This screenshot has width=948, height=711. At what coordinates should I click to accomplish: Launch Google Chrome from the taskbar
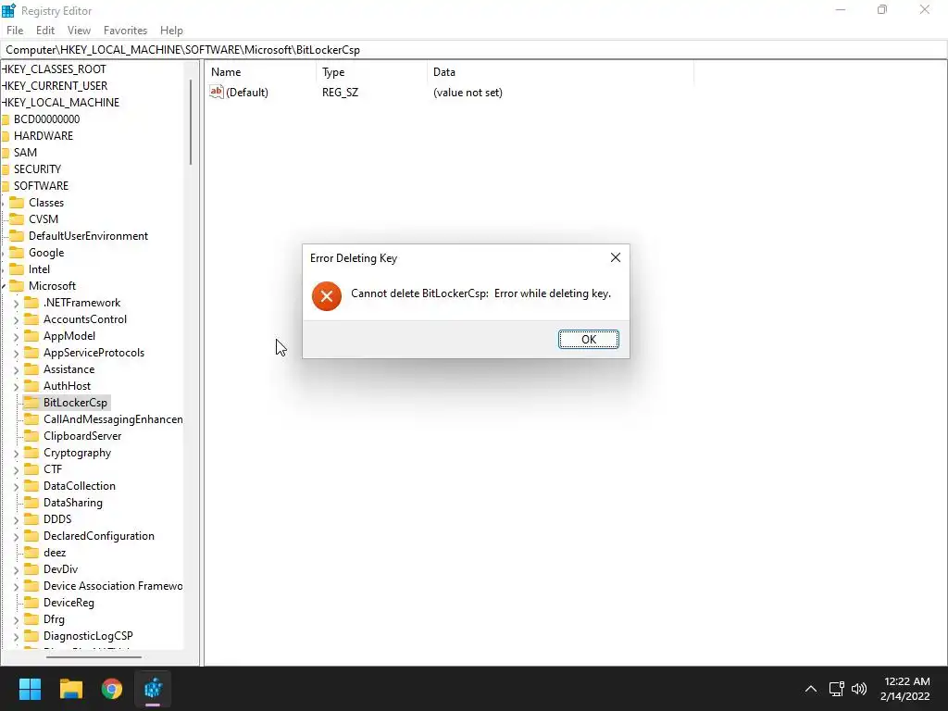(x=112, y=689)
